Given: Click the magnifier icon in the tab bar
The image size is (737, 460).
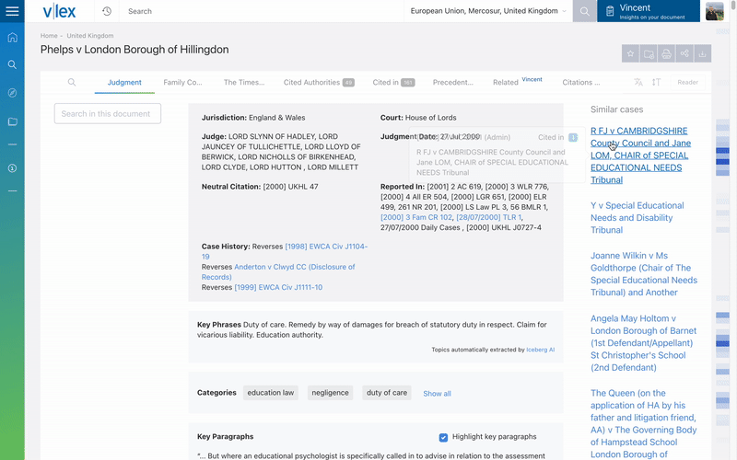Looking at the screenshot, I should [72, 82].
